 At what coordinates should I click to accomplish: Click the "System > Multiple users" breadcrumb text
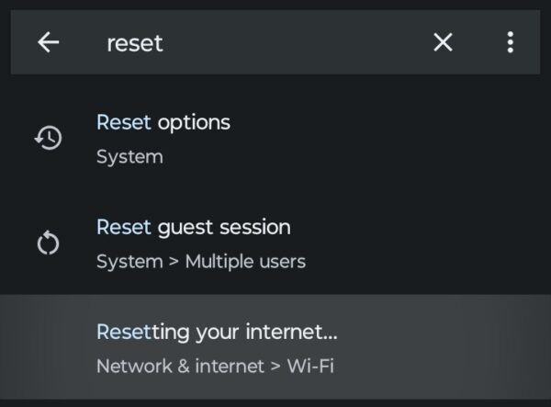coord(200,262)
